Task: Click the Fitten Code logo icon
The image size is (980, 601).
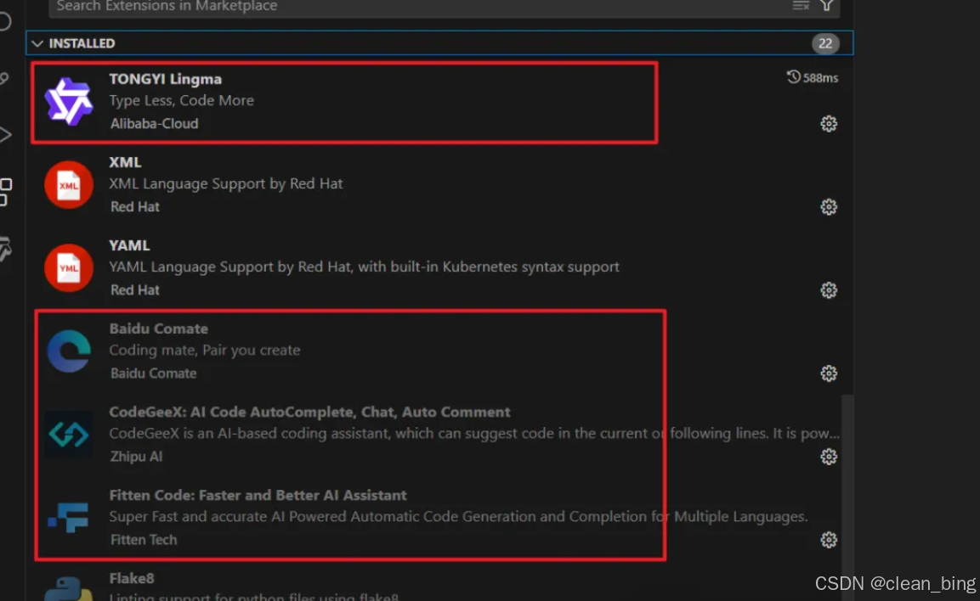Action: pyautogui.click(x=69, y=517)
